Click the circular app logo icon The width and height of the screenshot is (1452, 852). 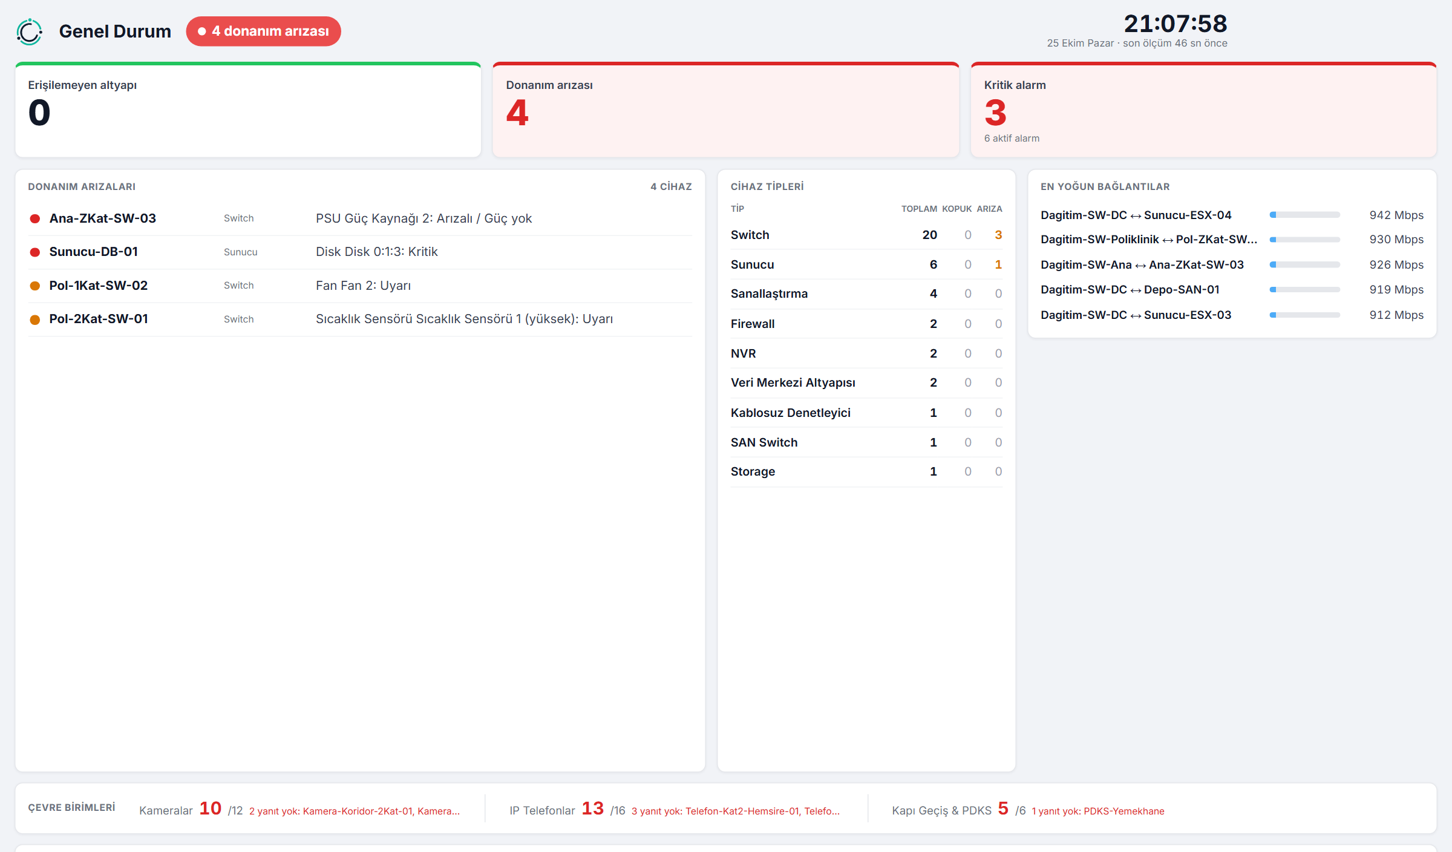click(x=29, y=31)
